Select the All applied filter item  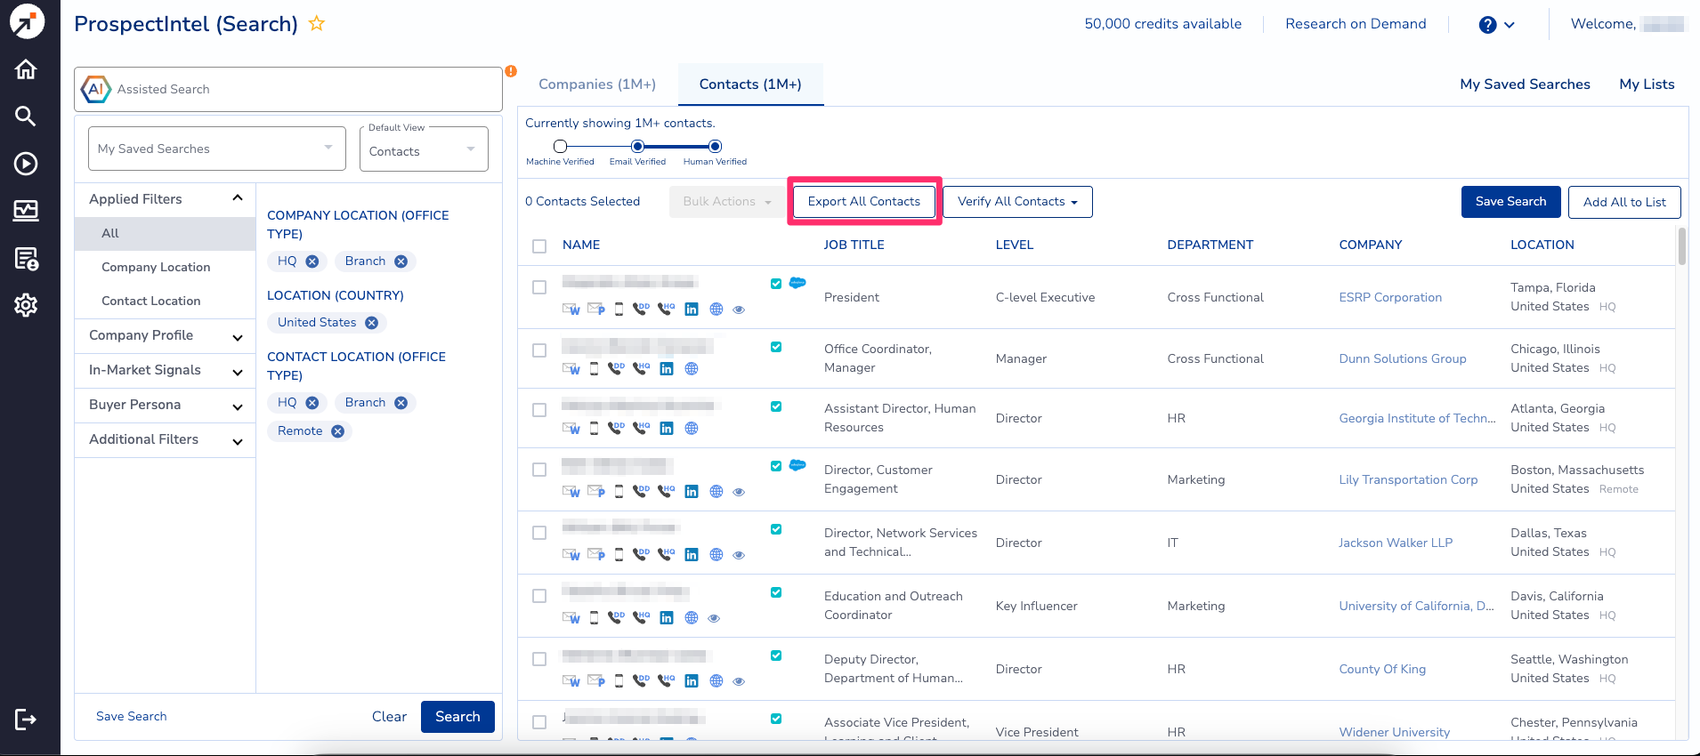click(165, 234)
